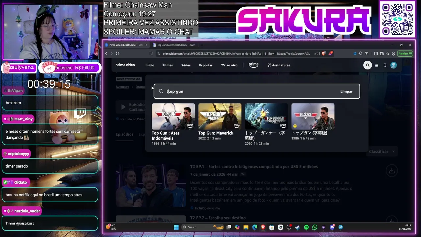Open a new browser tab
421x237 pixels.
[x=202, y=45]
